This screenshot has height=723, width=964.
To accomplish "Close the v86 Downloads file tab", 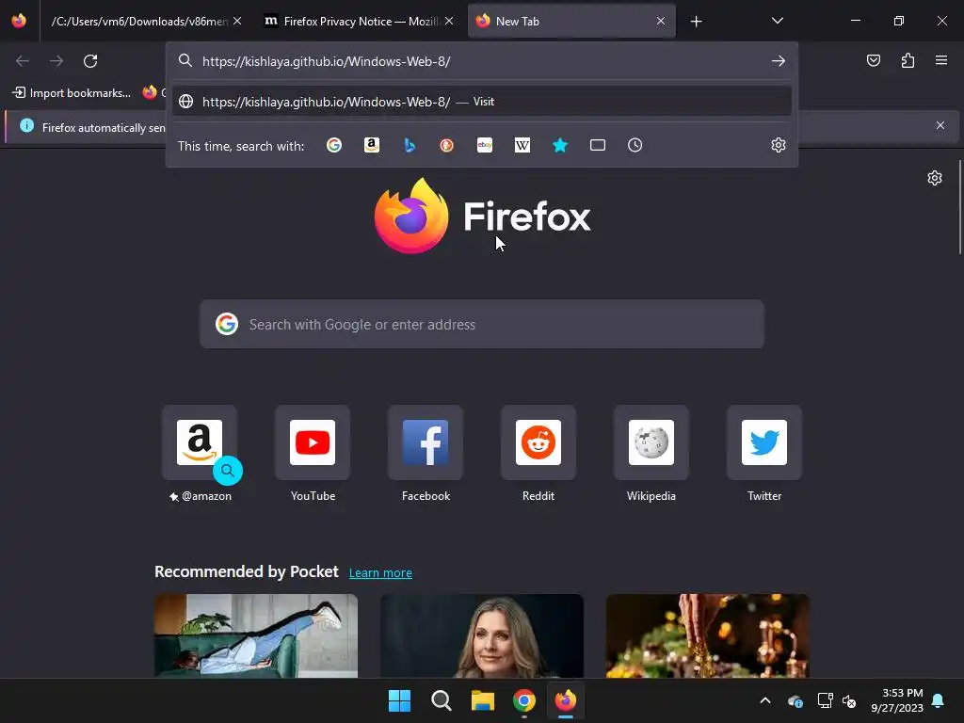I will 237,21.
